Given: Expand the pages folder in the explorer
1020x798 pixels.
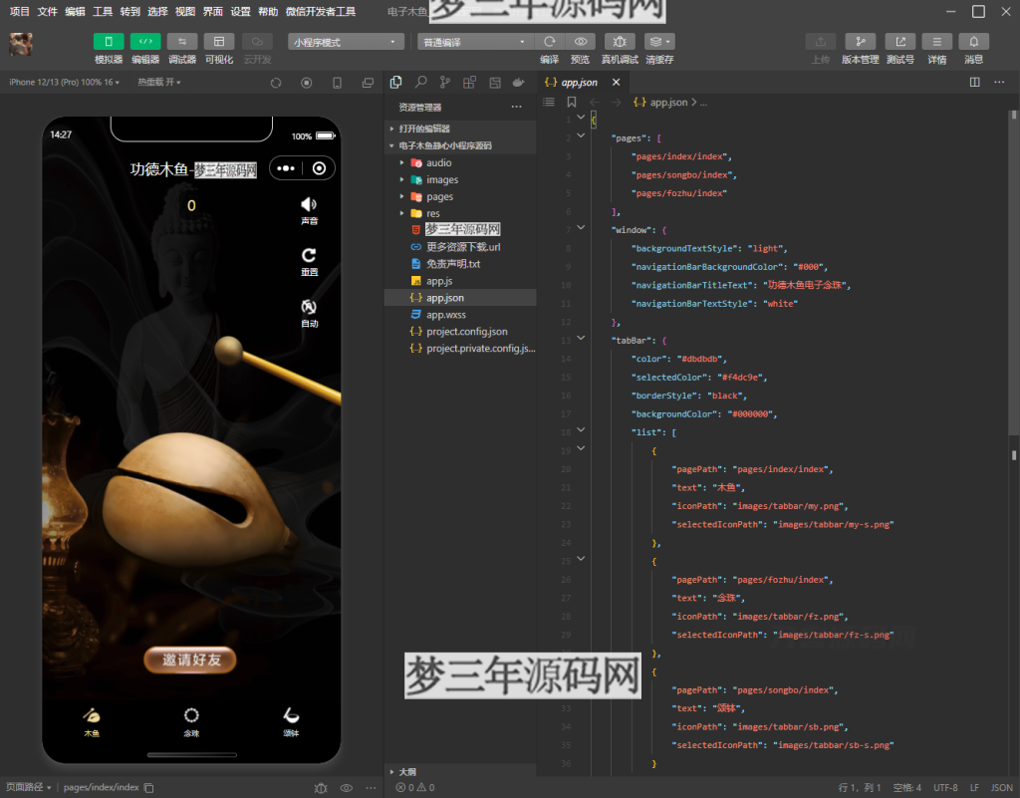Looking at the screenshot, I should tap(439, 196).
